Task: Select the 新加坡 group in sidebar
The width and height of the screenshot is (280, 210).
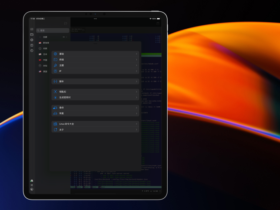Action: 44,43
